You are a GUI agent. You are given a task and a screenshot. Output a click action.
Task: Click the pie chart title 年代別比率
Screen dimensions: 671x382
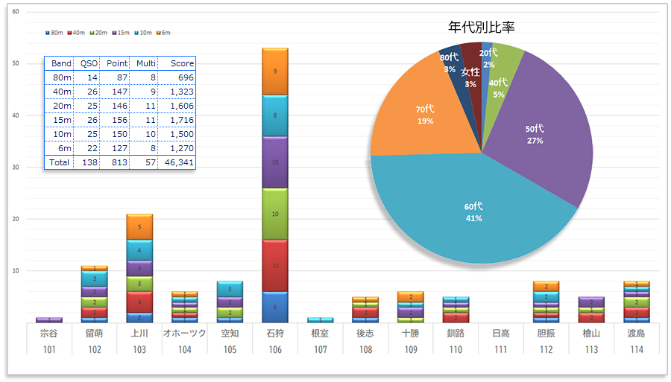pos(482,28)
